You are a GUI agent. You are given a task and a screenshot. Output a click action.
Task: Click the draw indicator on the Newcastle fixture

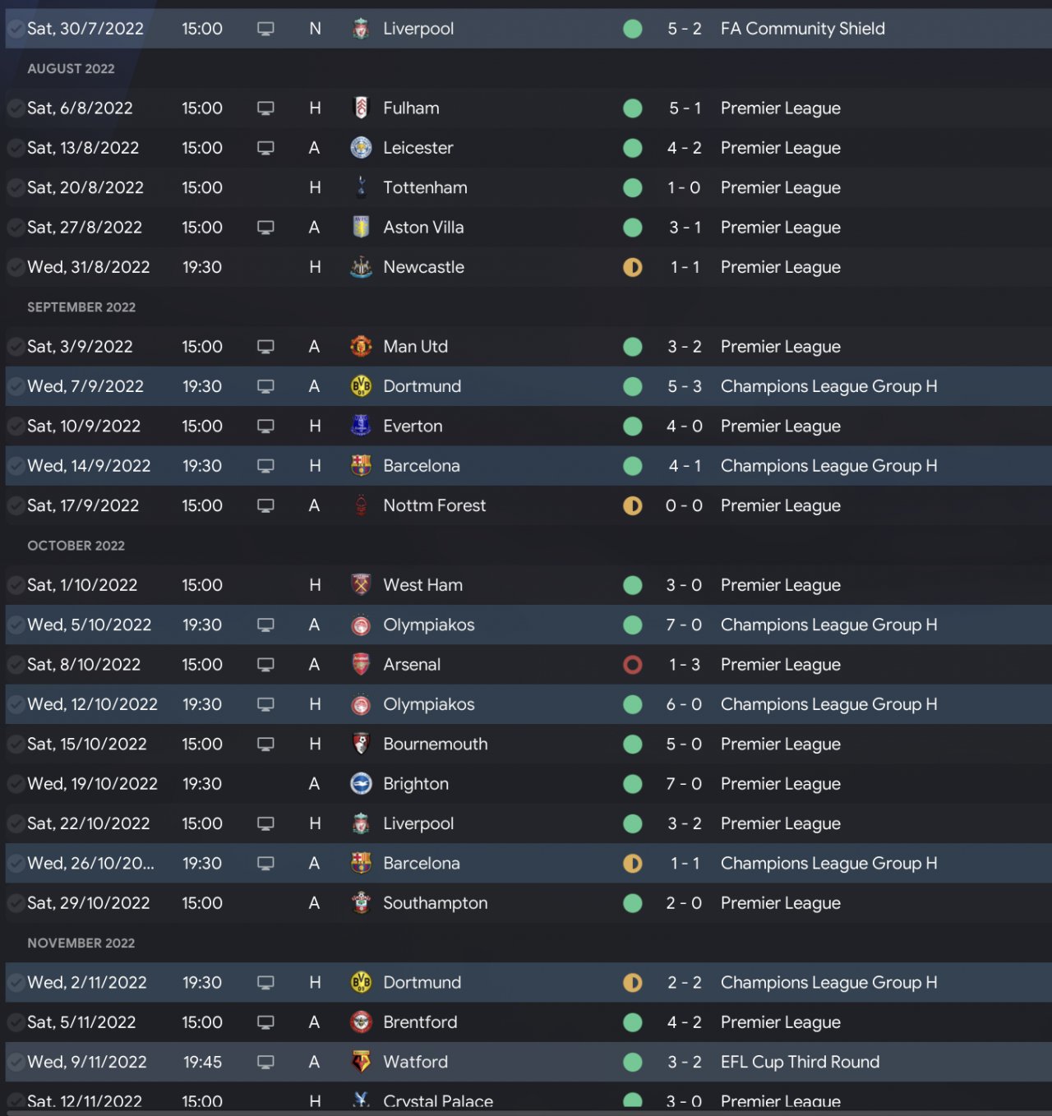(633, 267)
